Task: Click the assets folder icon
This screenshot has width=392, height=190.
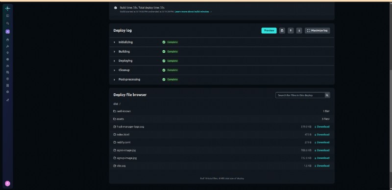Action: [115, 119]
